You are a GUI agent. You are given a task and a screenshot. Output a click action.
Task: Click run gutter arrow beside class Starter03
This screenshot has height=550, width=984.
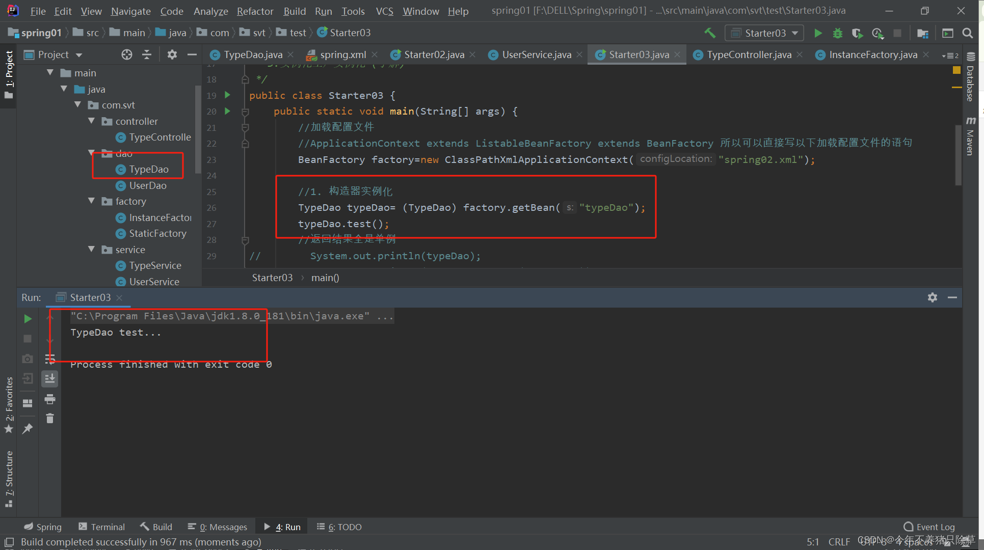228,95
